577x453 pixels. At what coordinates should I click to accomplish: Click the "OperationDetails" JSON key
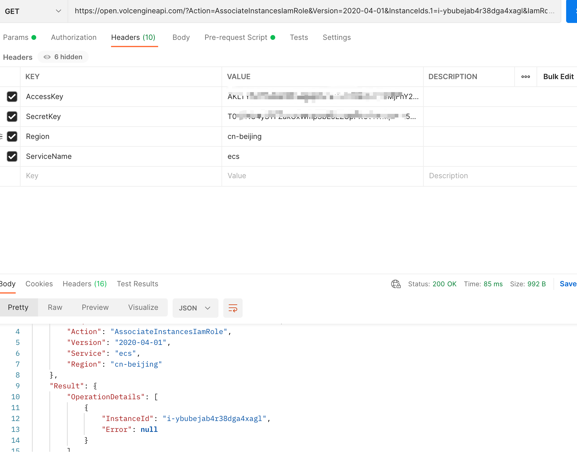pos(106,397)
